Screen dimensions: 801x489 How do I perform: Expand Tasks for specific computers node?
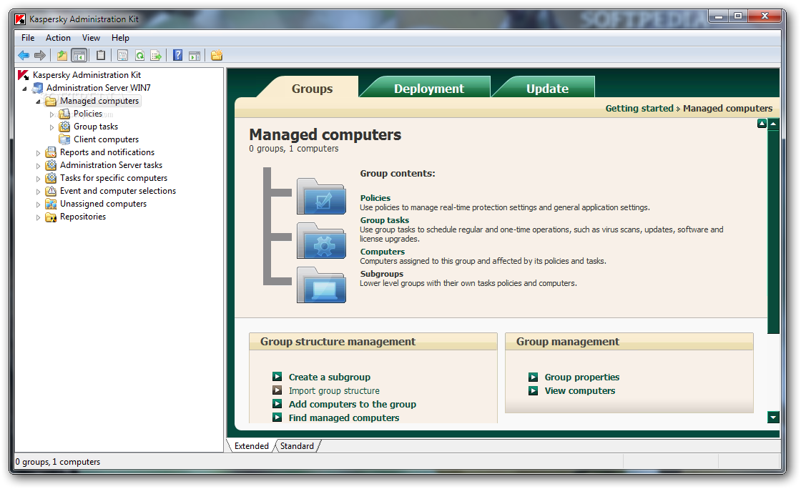(x=38, y=179)
